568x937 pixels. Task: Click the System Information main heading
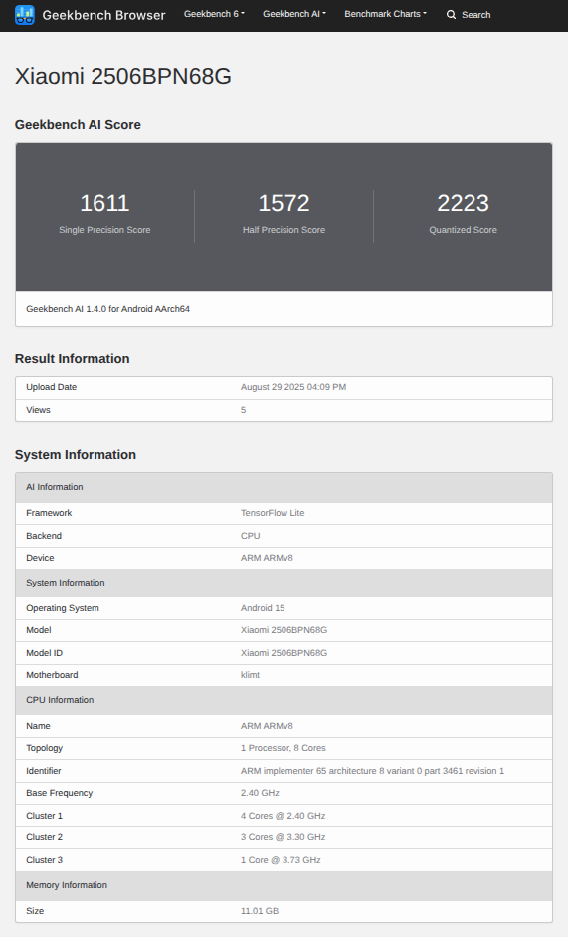[76, 455]
